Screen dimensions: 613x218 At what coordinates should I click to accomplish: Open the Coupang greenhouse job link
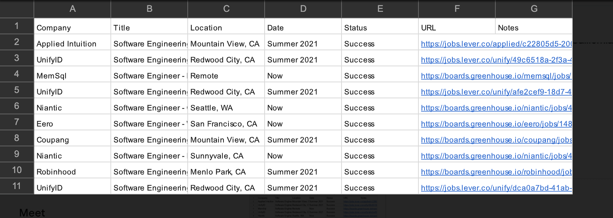pos(496,140)
